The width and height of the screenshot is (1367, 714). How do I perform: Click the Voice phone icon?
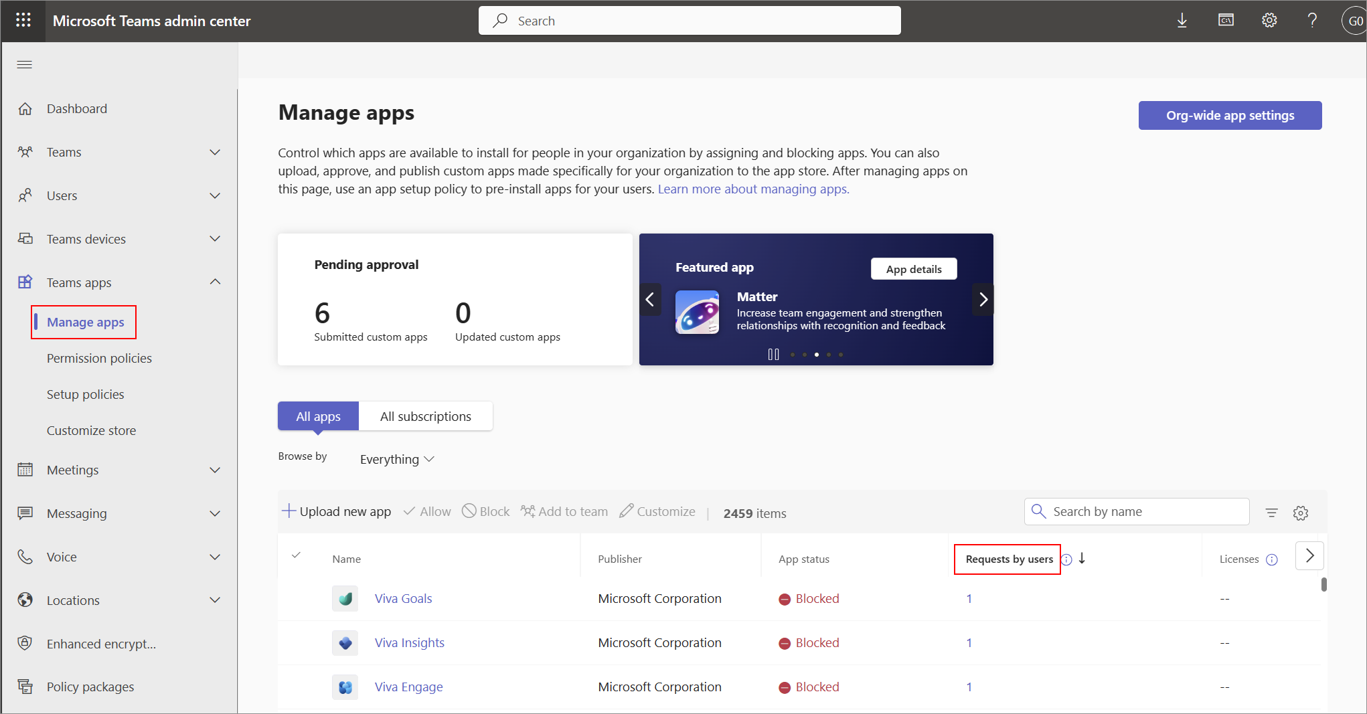point(25,557)
